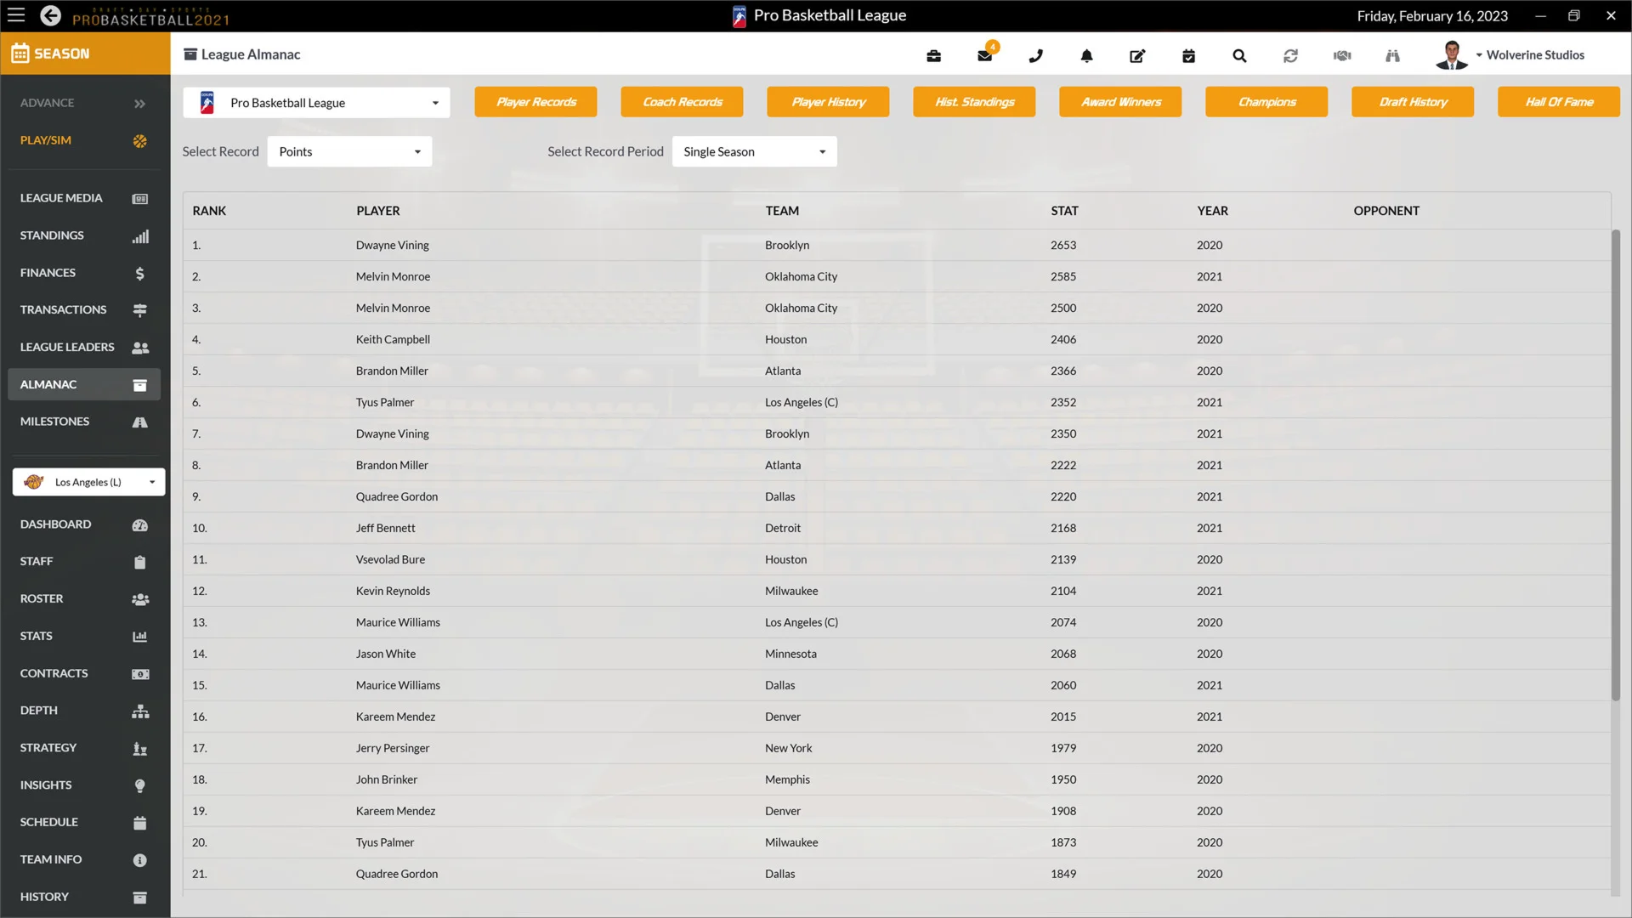Click the records table vertical scrollbar
The width and height of the screenshot is (1632, 918).
click(x=1615, y=464)
